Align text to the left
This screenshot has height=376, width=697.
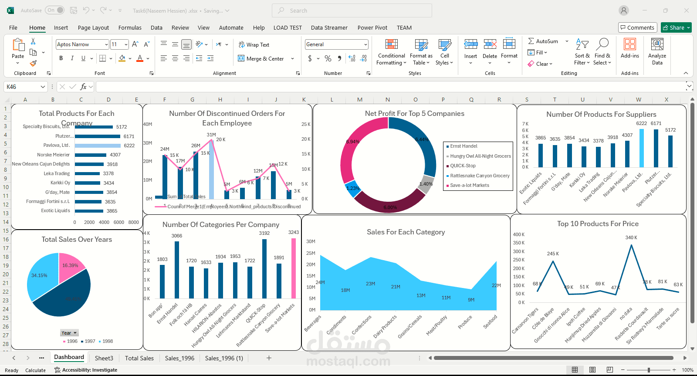tap(164, 58)
